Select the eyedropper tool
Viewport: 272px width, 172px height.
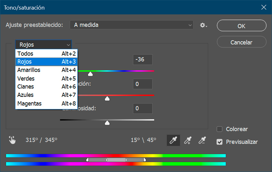(x=173, y=140)
